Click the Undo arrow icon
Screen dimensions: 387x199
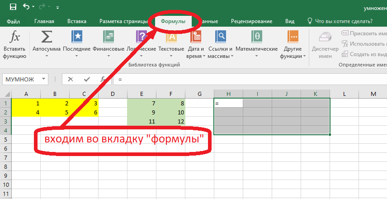[x=26, y=6]
